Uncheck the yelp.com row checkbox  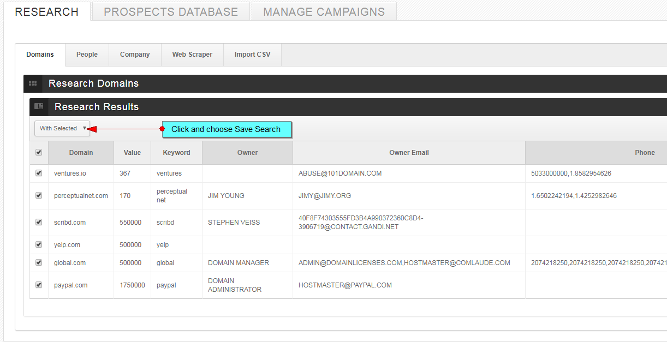(39, 244)
